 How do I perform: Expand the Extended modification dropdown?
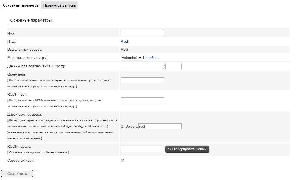pos(131,58)
